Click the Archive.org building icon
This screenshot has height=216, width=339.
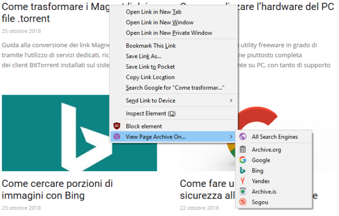click(243, 149)
